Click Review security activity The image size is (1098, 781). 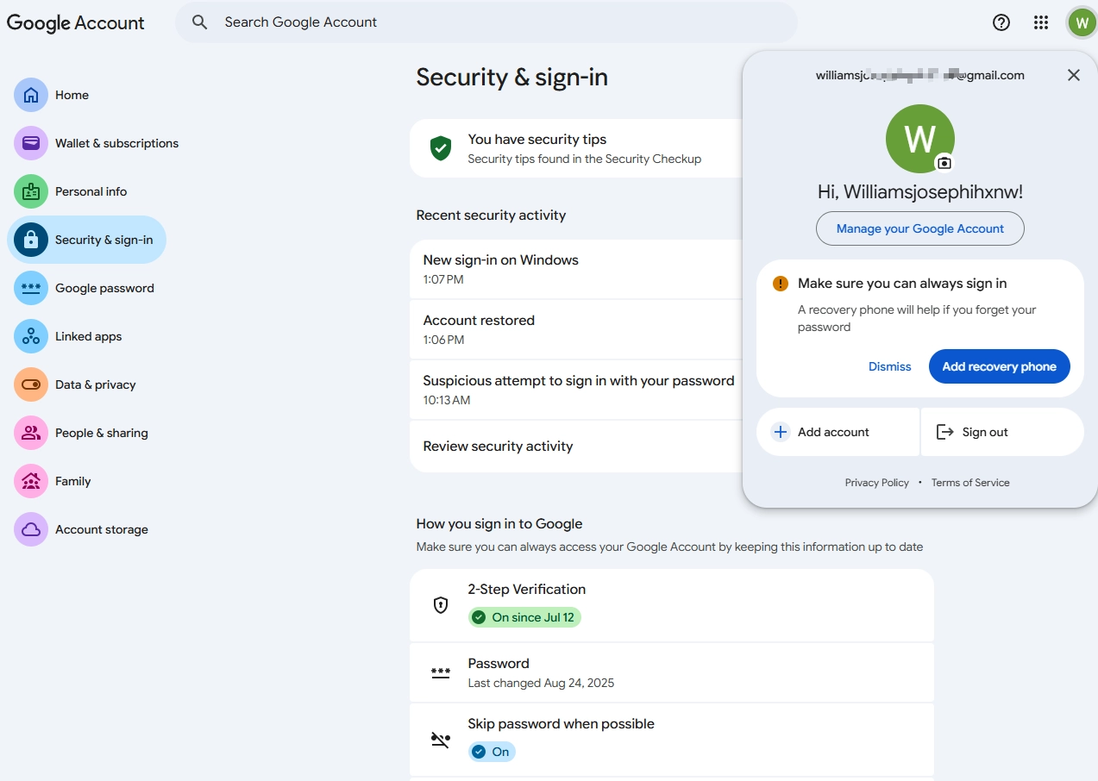tap(576, 447)
